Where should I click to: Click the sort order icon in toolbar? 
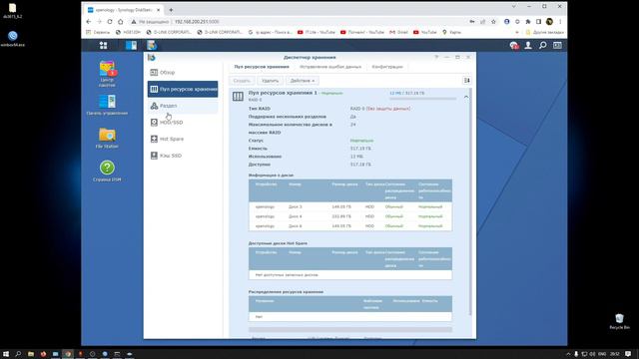point(466,81)
